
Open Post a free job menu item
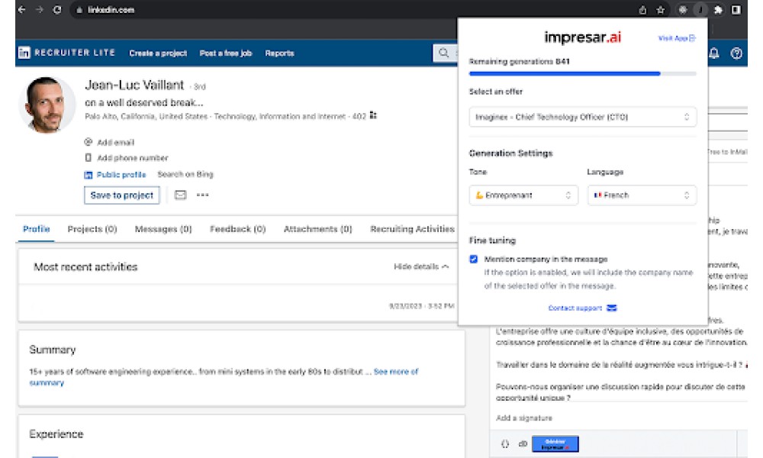(225, 53)
